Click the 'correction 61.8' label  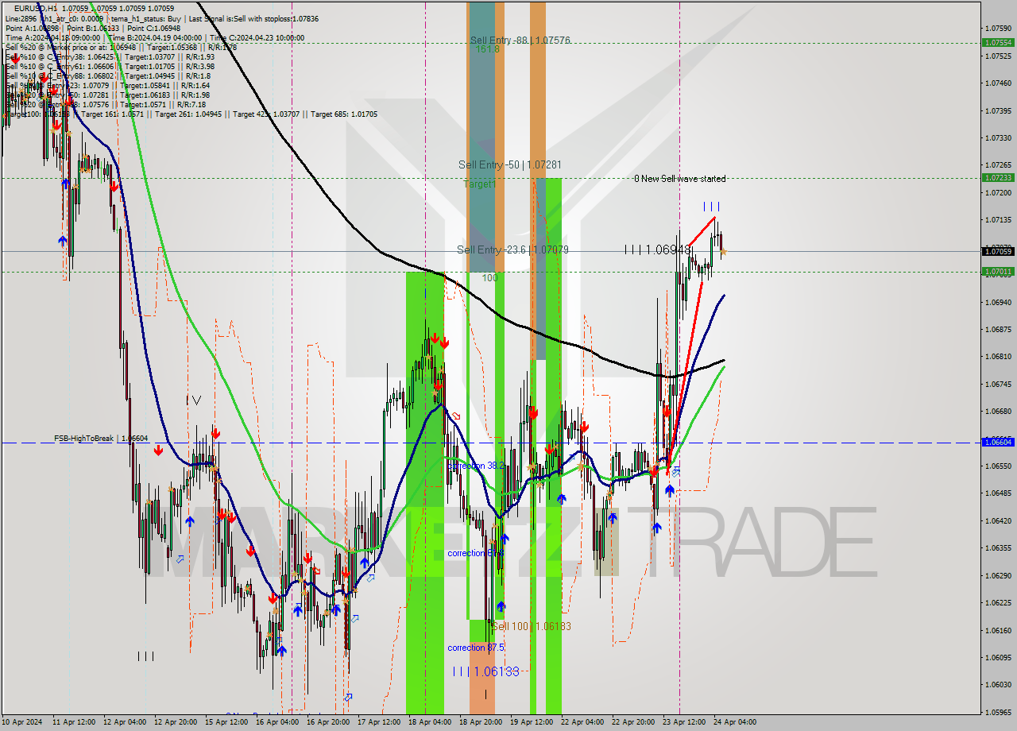(475, 552)
